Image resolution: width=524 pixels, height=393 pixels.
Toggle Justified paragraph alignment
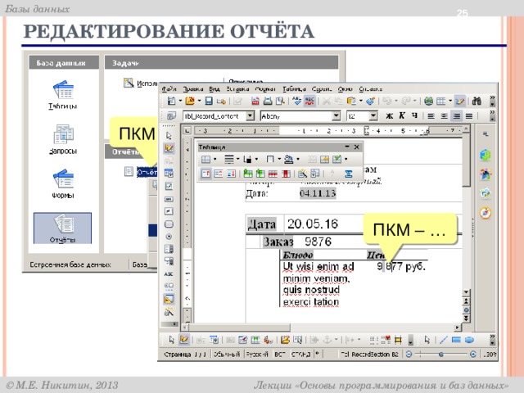click(469, 116)
